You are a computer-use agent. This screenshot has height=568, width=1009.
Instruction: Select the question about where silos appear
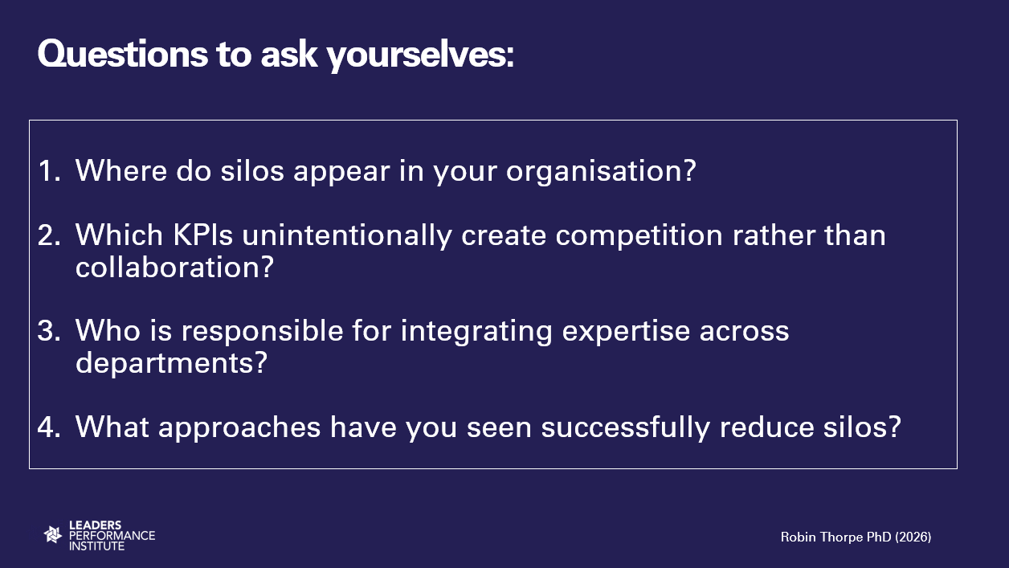click(385, 171)
